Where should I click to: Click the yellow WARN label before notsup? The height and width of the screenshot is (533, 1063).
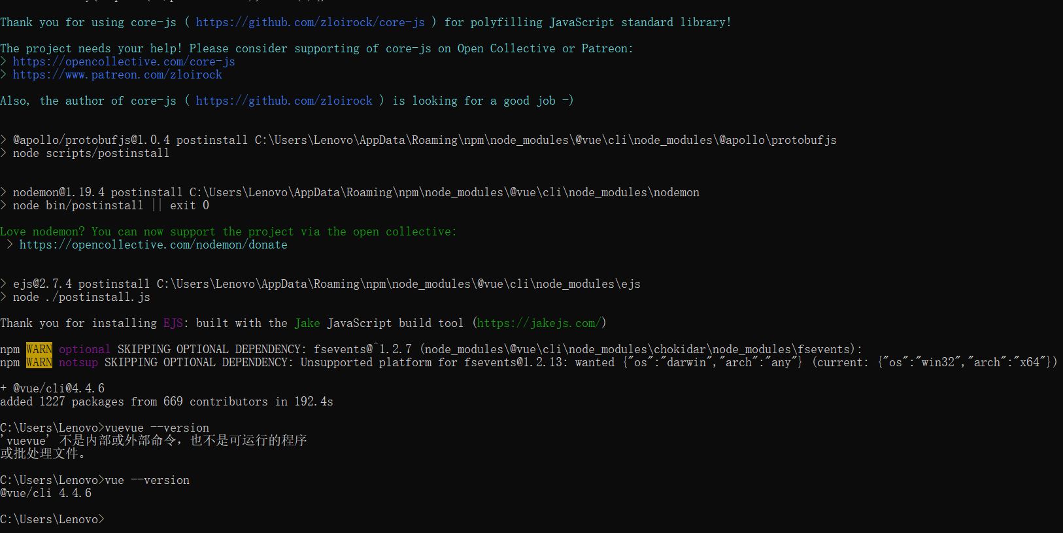coord(39,362)
